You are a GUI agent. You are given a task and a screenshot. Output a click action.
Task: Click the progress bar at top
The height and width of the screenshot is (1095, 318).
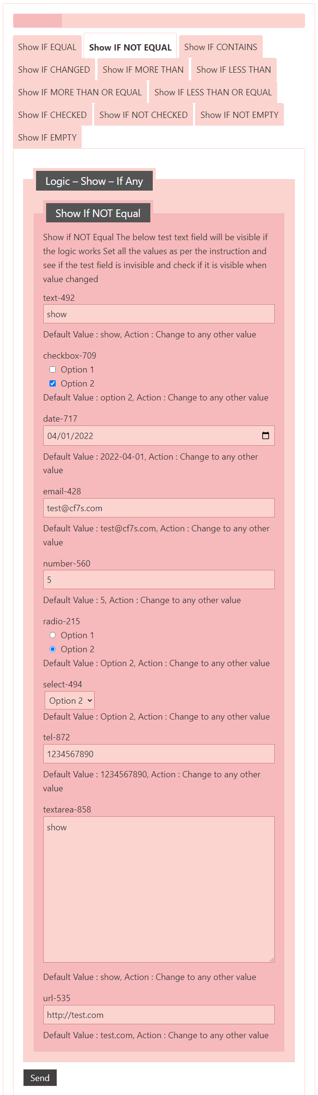click(159, 21)
